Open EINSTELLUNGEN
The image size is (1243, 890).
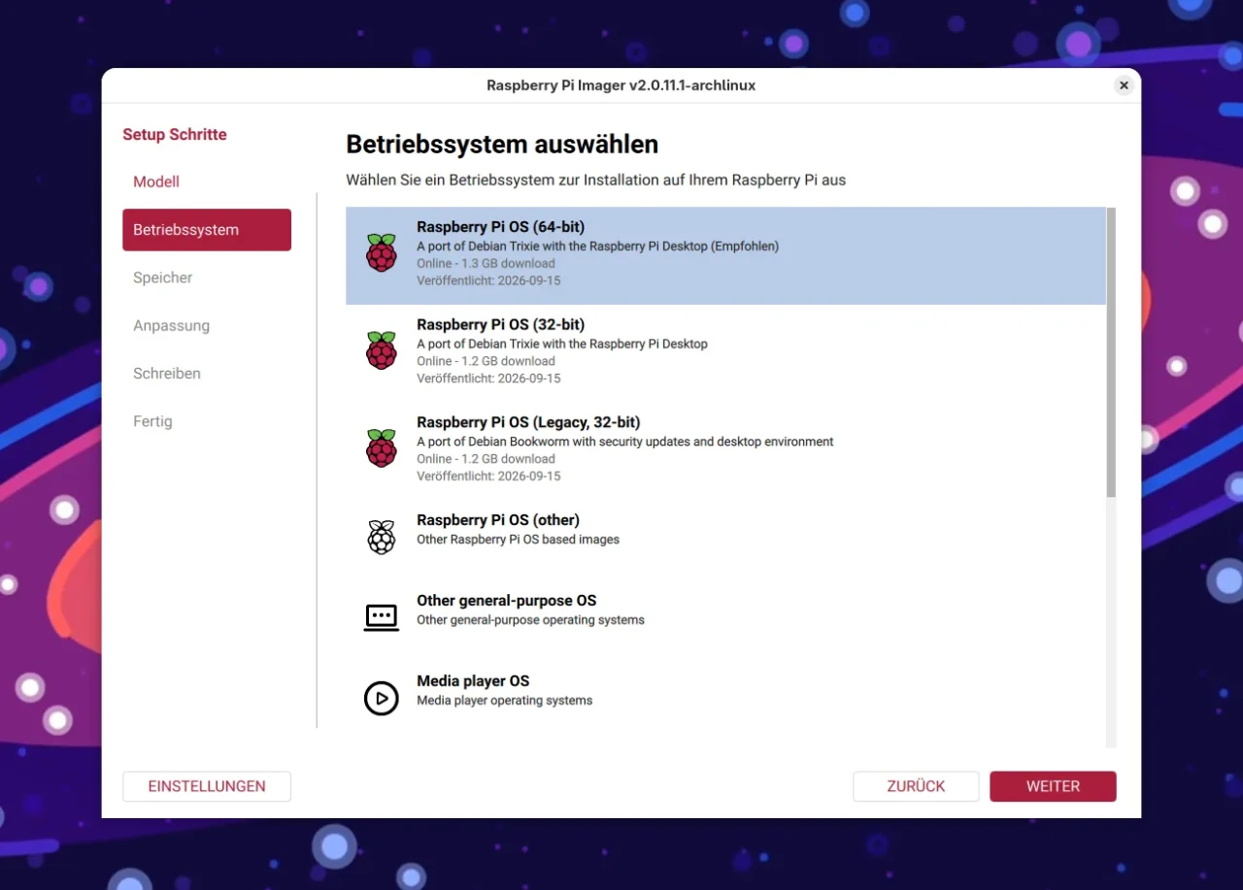[x=207, y=786]
